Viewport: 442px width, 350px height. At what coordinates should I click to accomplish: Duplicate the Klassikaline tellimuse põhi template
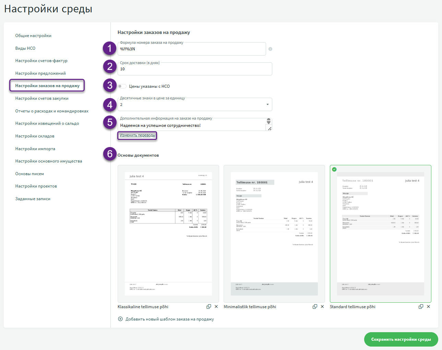[208, 306]
